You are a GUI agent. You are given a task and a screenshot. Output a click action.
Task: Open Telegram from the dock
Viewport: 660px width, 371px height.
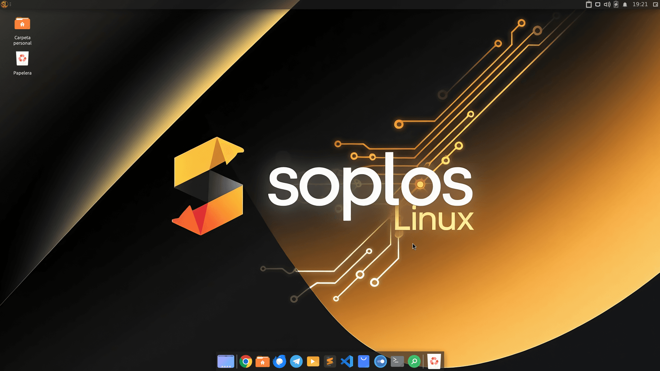tap(296, 361)
